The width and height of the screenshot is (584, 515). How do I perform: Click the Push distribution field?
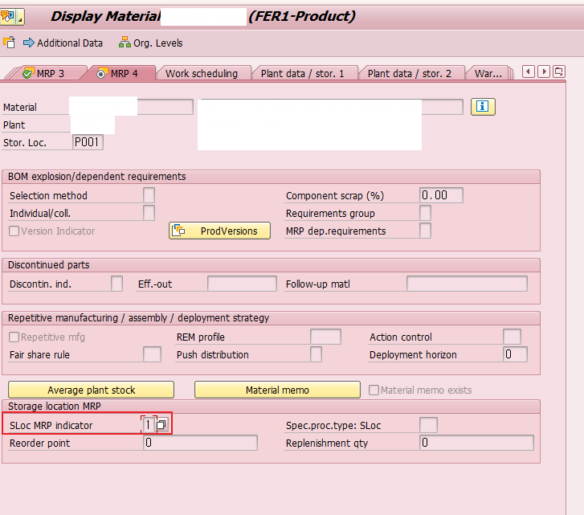pyautogui.click(x=316, y=354)
